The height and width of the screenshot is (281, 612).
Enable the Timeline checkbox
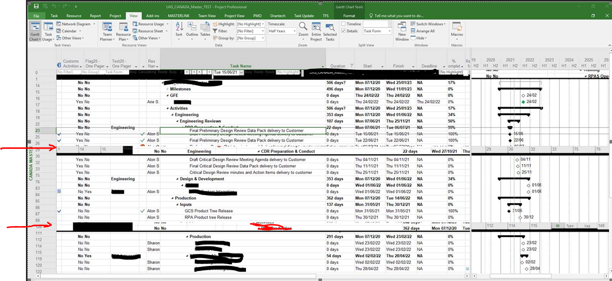click(344, 24)
